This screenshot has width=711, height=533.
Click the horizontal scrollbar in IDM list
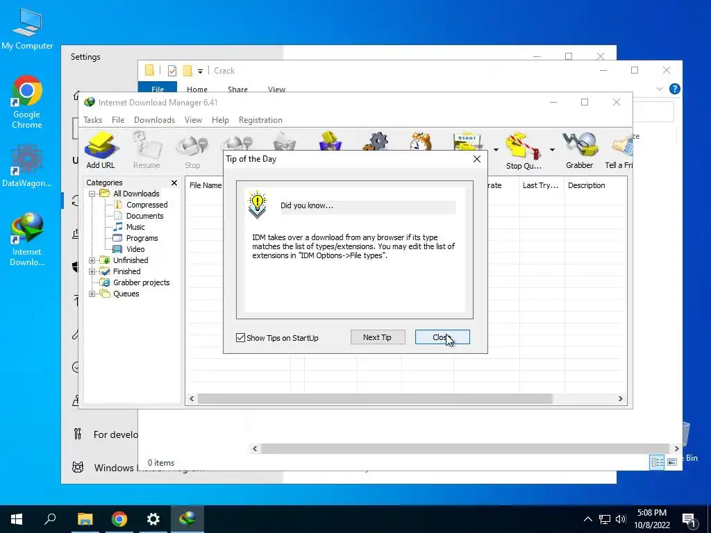pyautogui.click(x=375, y=399)
